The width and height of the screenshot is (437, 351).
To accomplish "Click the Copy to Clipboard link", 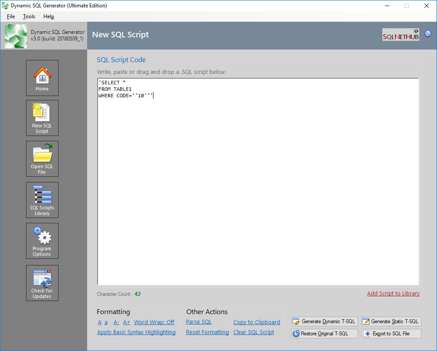I will tap(257, 322).
